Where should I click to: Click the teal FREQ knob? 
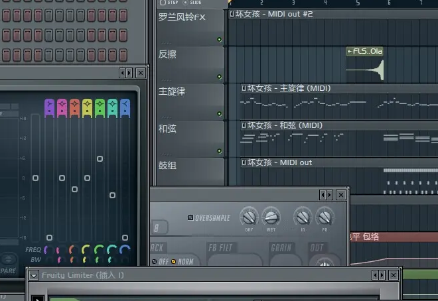click(111, 250)
